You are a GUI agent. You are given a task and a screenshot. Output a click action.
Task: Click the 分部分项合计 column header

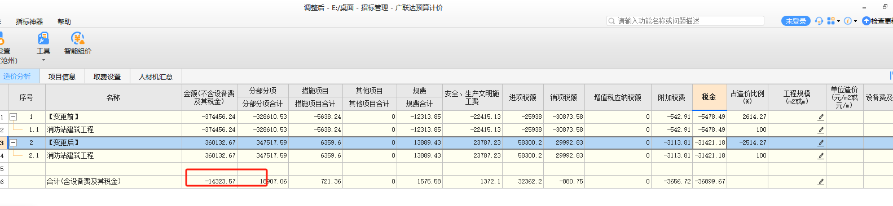tap(263, 104)
